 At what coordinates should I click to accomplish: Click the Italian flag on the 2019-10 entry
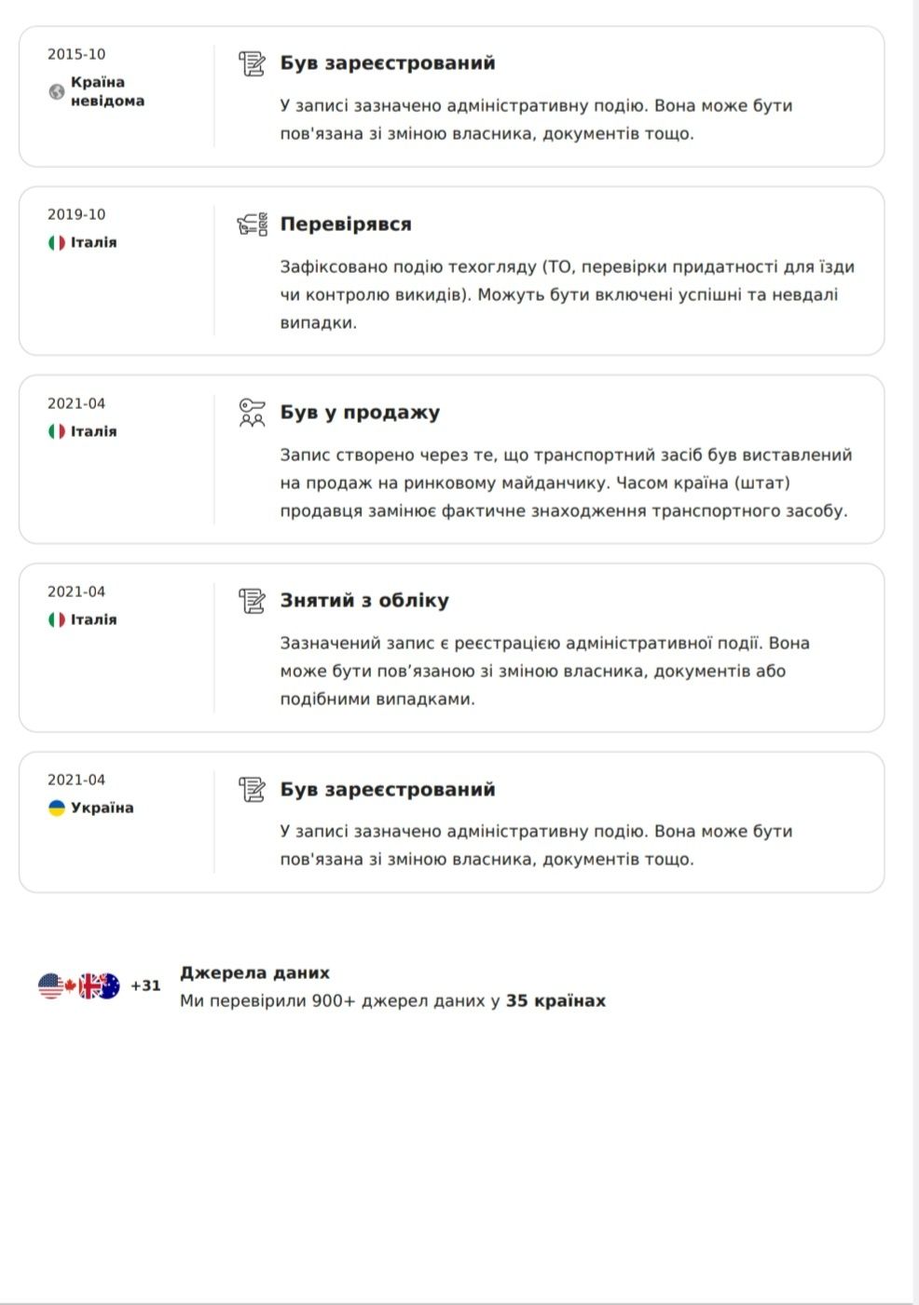point(57,242)
